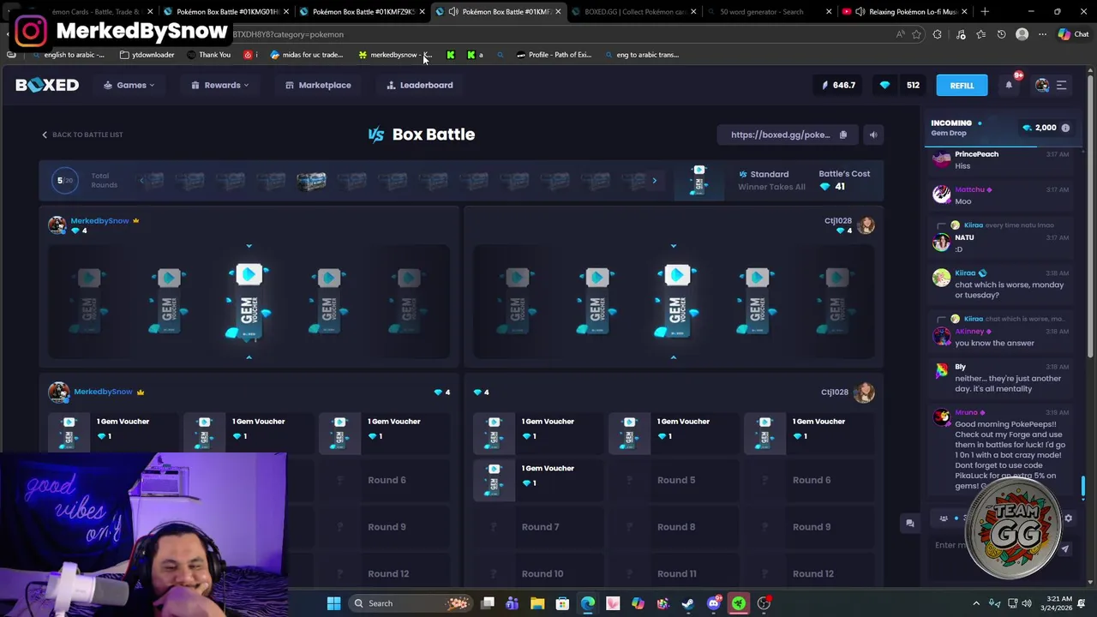The height and width of the screenshot is (617, 1097).
Task: Click Kiiraa's Monday or Tuesday chat message
Action: 1009,290
